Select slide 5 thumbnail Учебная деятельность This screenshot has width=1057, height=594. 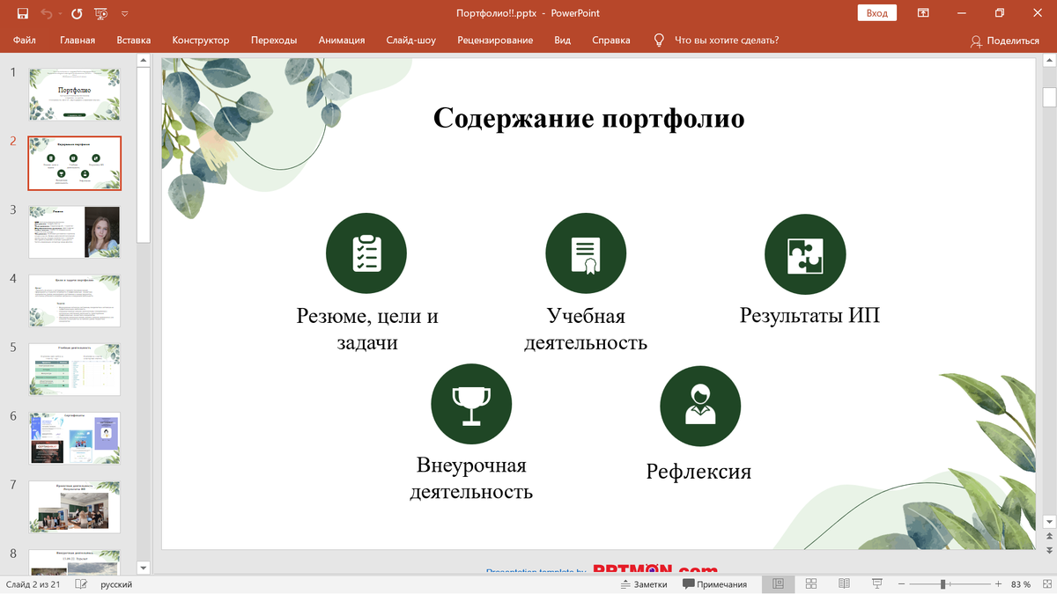[75, 370]
